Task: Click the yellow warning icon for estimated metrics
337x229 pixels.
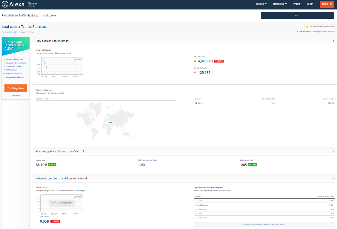Action: click(x=307, y=27)
